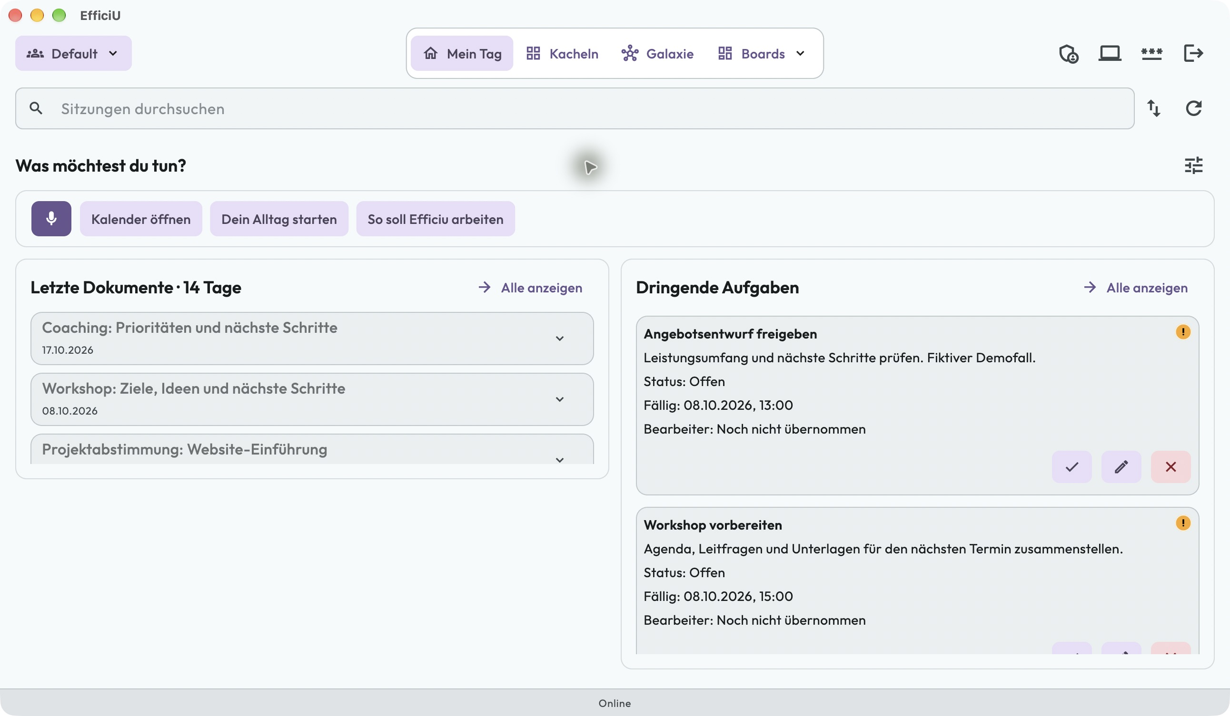The image size is (1230, 716).
Task: Click the magnifier search icon
Action: [x=36, y=108]
